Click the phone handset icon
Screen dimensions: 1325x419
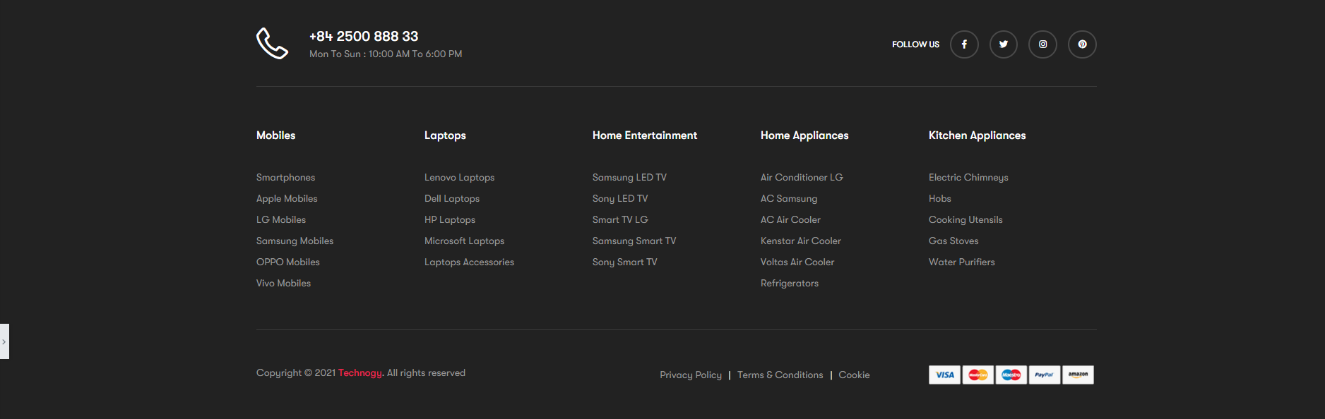point(272,44)
